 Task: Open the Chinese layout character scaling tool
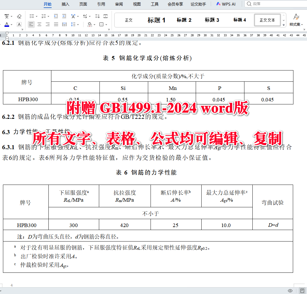pyautogui.click(x=73, y=16)
